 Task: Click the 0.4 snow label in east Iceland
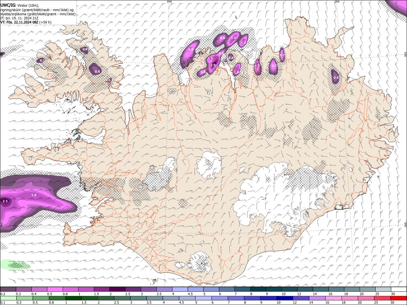tap(336, 78)
